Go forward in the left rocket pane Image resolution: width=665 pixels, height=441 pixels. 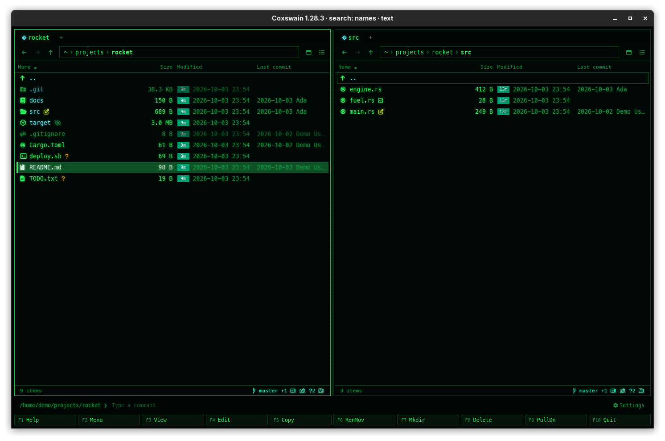click(x=37, y=53)
